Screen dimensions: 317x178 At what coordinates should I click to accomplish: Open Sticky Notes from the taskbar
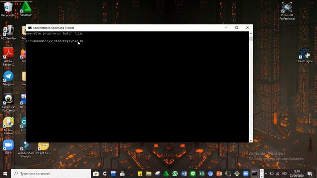140,174
